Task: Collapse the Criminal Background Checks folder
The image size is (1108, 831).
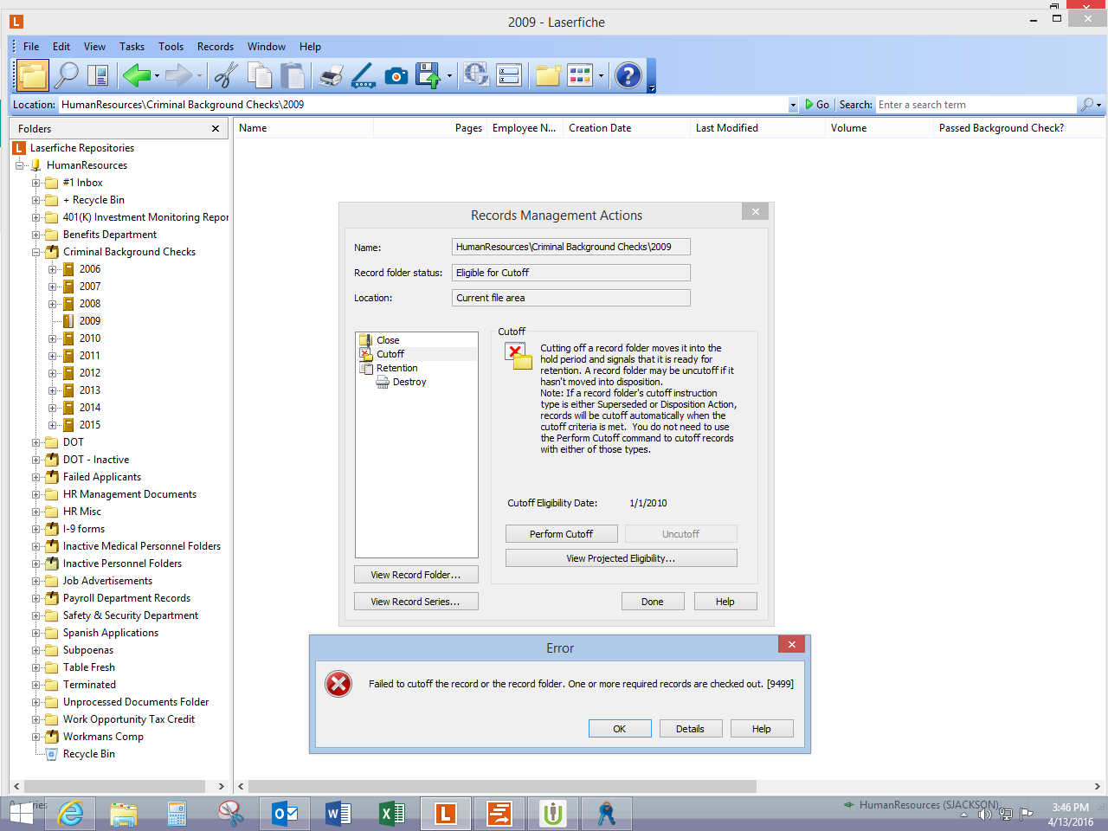Action: [36, 252]
